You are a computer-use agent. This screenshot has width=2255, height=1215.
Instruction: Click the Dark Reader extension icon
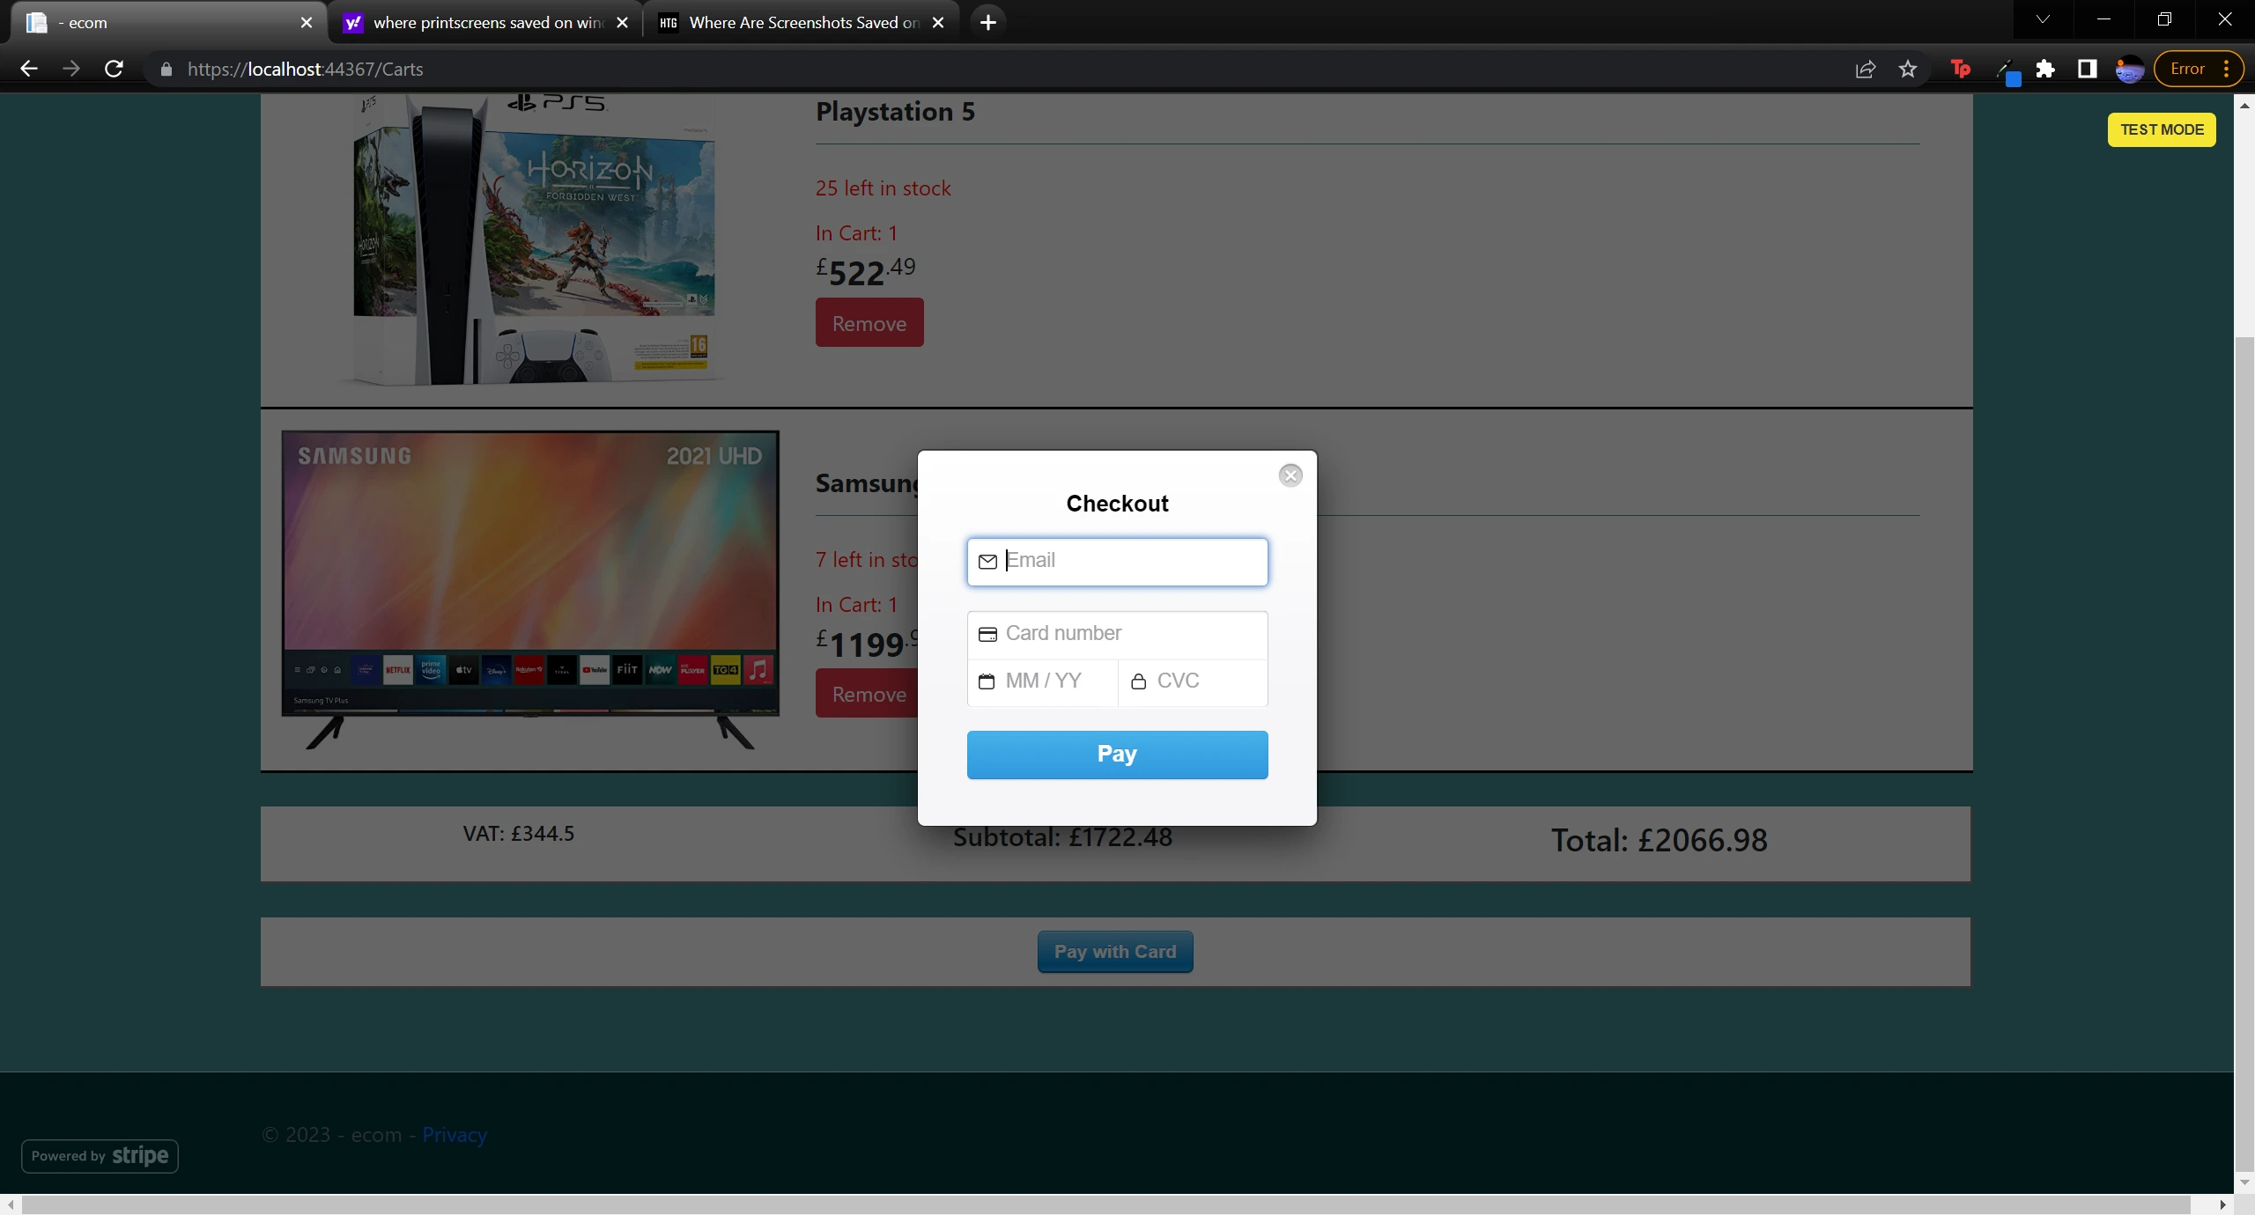click(2087, 69)
